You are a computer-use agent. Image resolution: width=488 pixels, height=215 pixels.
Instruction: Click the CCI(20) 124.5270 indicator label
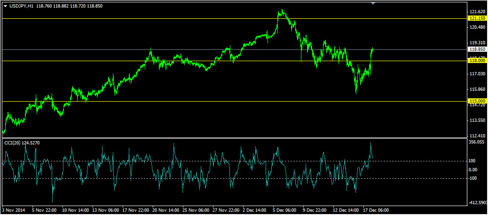pos(22,143)
